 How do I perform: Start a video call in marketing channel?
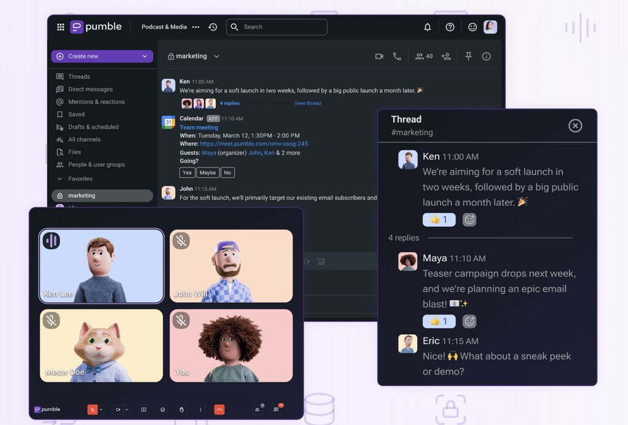pos(379,56)
